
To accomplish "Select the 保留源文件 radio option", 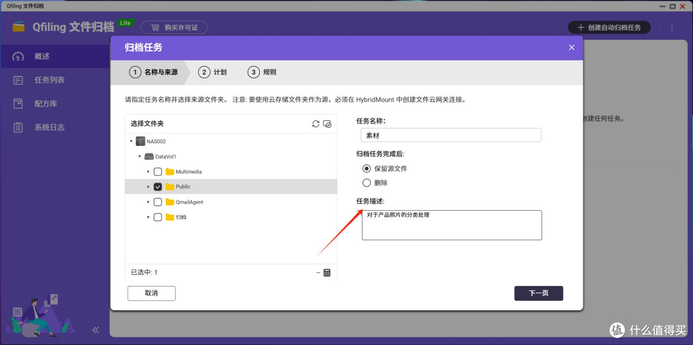I will tap(366, 168).
